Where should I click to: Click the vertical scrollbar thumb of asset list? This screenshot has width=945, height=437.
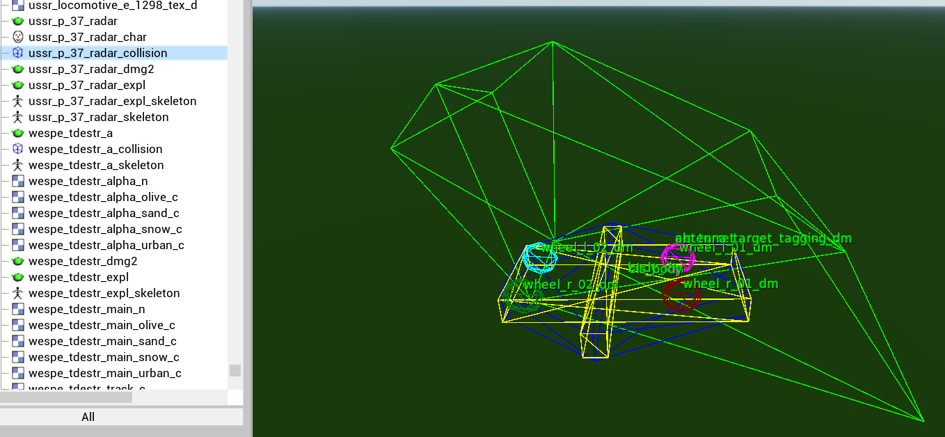235,370
